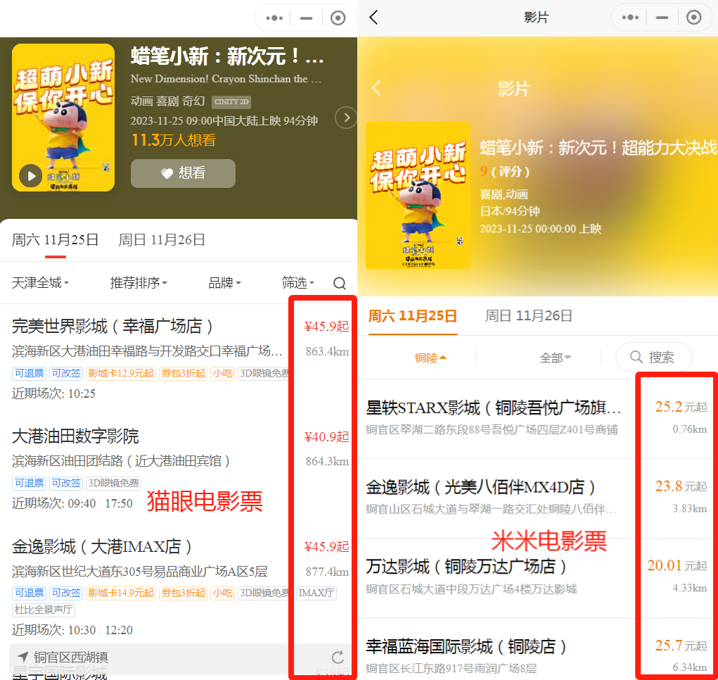
Task: Open 万达影城（铜陵万达广场店） cinema
Action: coord(466,567)
